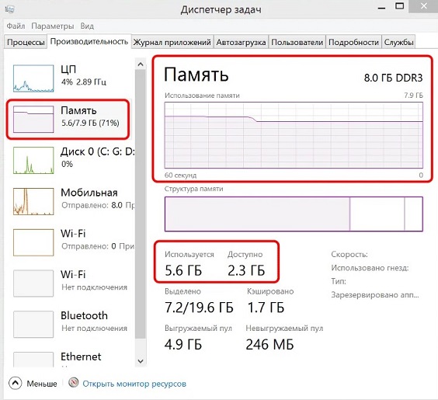This screenshot has height=400, width=438.
Task: Switch to the Службы tab
Action: click(x=398, y=42)
